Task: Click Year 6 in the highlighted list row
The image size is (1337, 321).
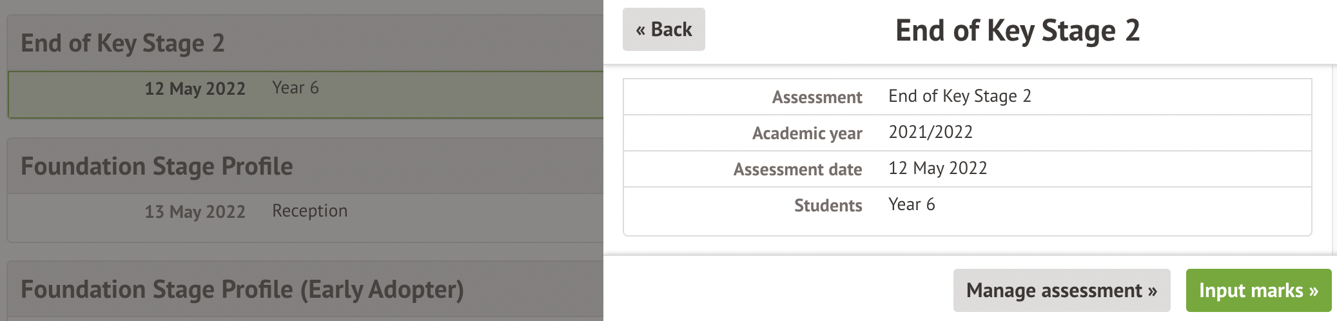Action: pyautogui.click(x=295, y=88)
